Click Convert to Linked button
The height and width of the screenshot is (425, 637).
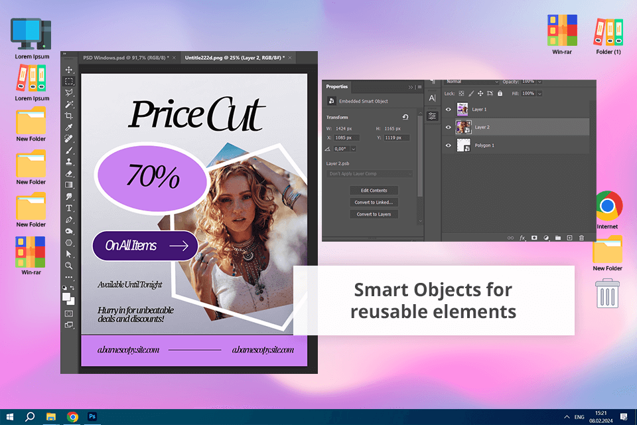pos(374,202)
